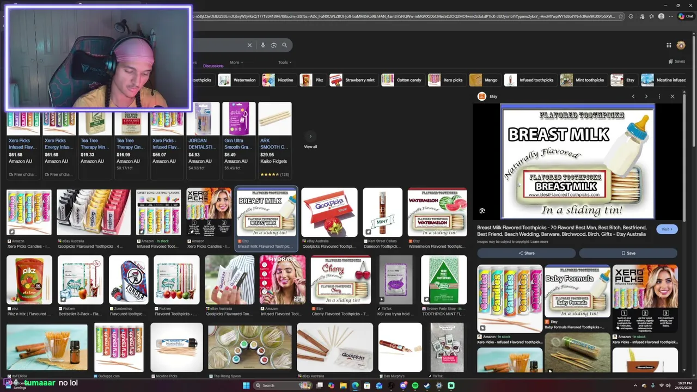The width and height of the screenshot is (697, 392).
Task: Show hidden system tray icons
Action: click(x=635, y=385)
